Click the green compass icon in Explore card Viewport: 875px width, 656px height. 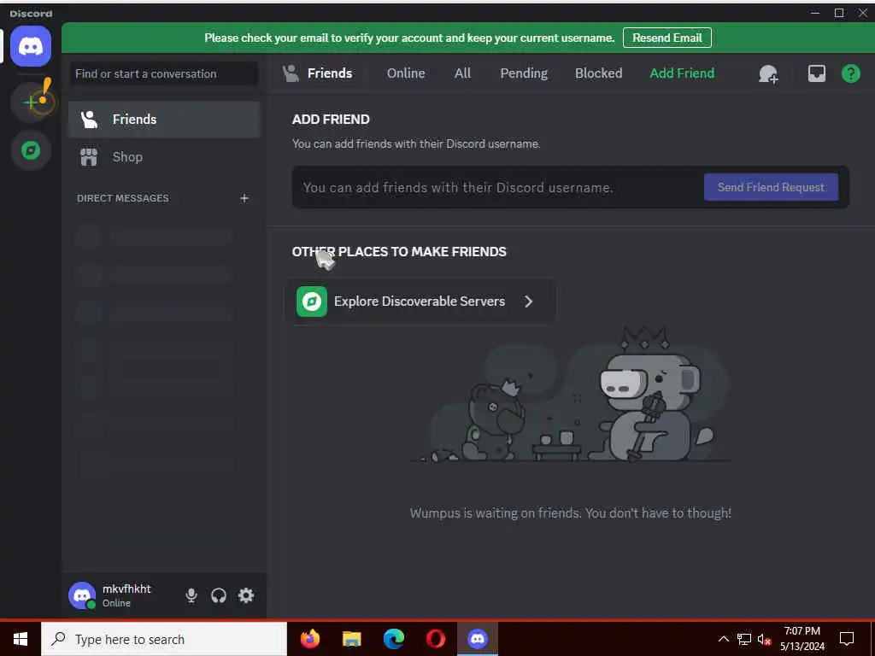tap(311, 302)
